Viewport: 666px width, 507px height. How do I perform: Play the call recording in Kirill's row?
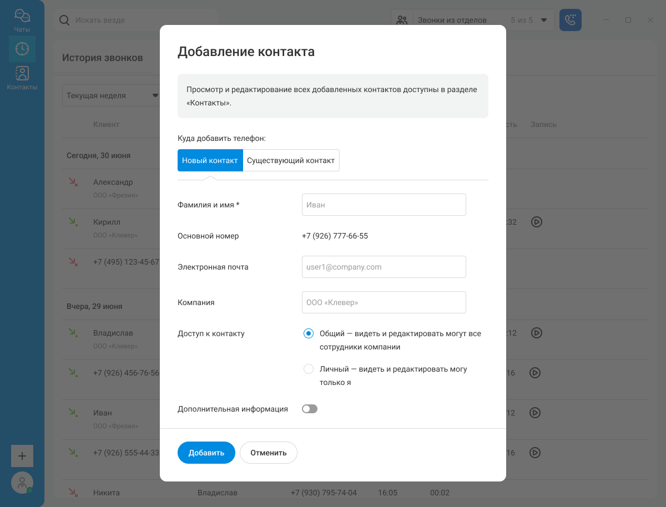536,222
